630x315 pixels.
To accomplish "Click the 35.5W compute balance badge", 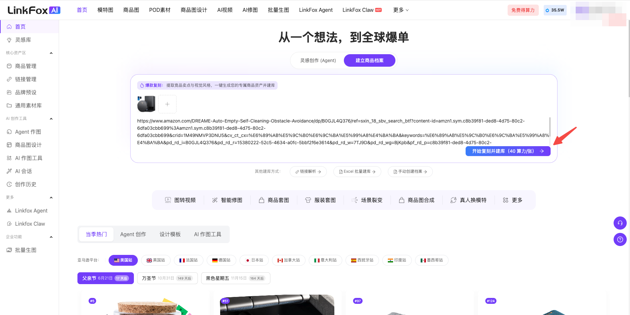I will click(555, 10).
